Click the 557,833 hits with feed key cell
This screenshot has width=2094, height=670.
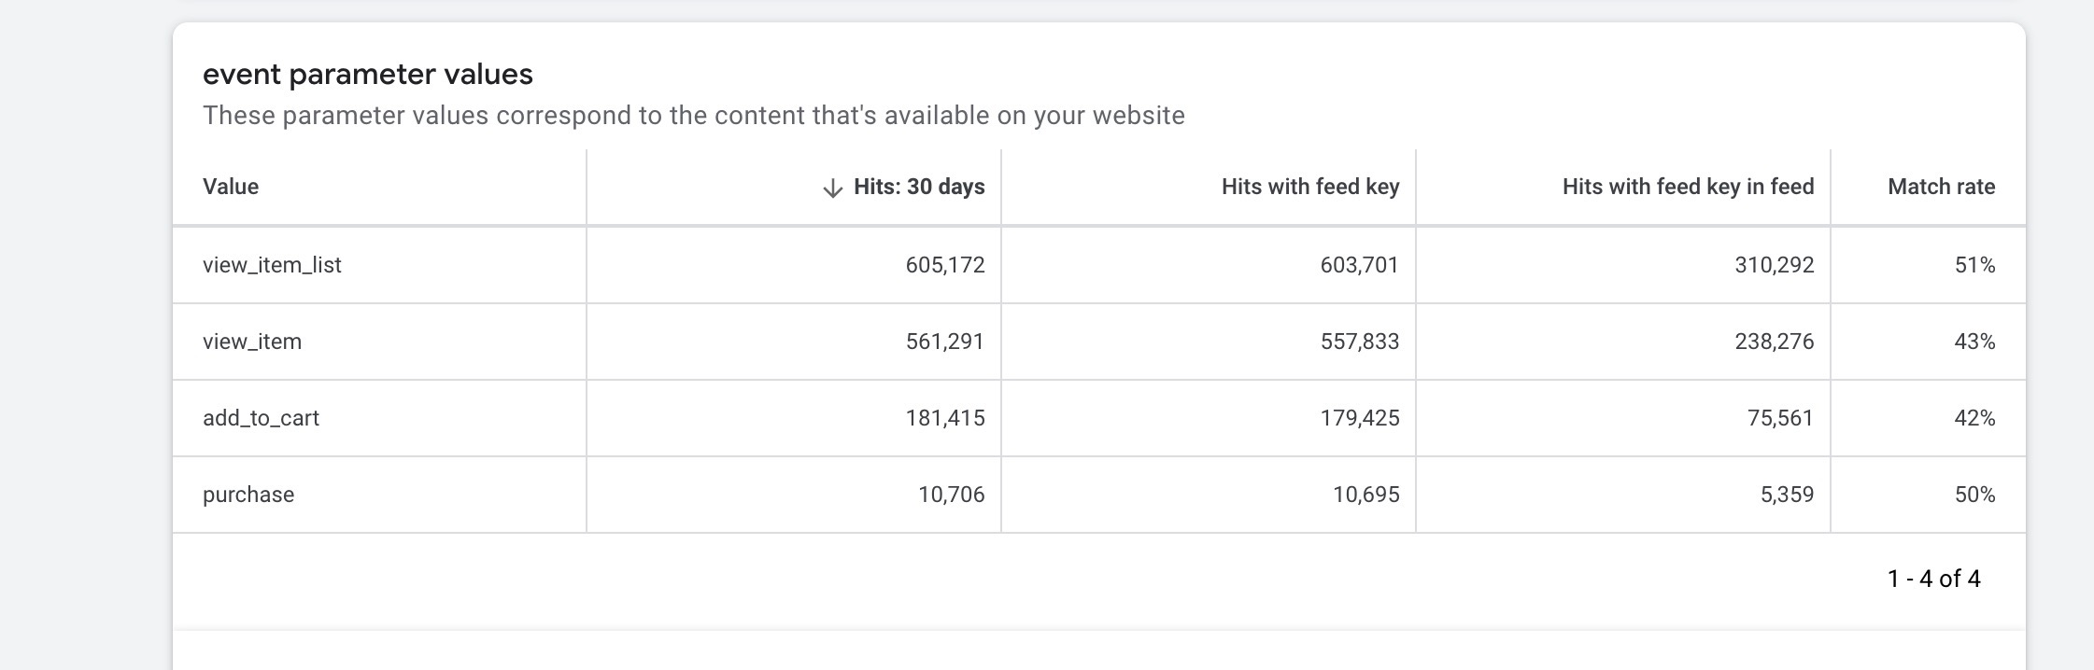pos(1360,342)
